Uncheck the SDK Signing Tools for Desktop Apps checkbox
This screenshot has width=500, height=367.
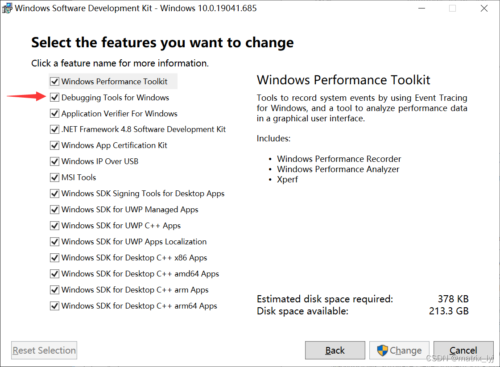54,193
